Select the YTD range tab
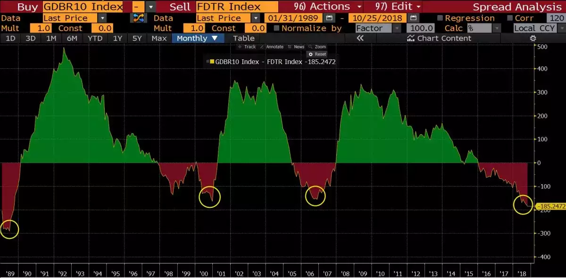This screenshot has width=566, height=278. 95,38
